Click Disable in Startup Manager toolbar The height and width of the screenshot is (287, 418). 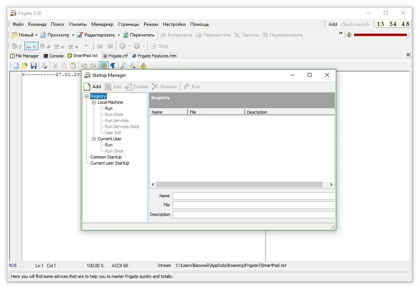[136, 87]
